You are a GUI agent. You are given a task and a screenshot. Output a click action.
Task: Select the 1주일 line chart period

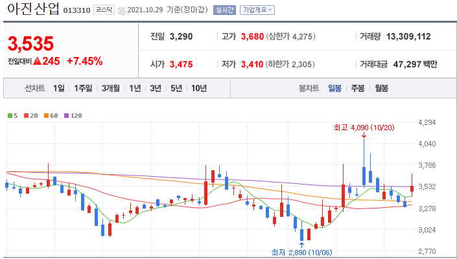coord(83,88)
